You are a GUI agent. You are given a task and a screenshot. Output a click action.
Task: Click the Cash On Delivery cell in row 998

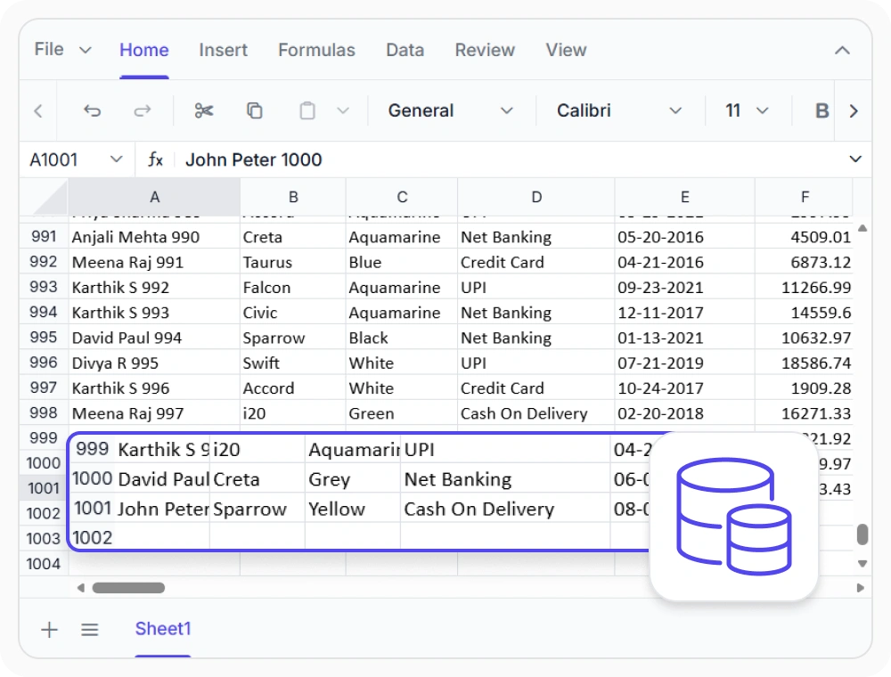(535, 413)
